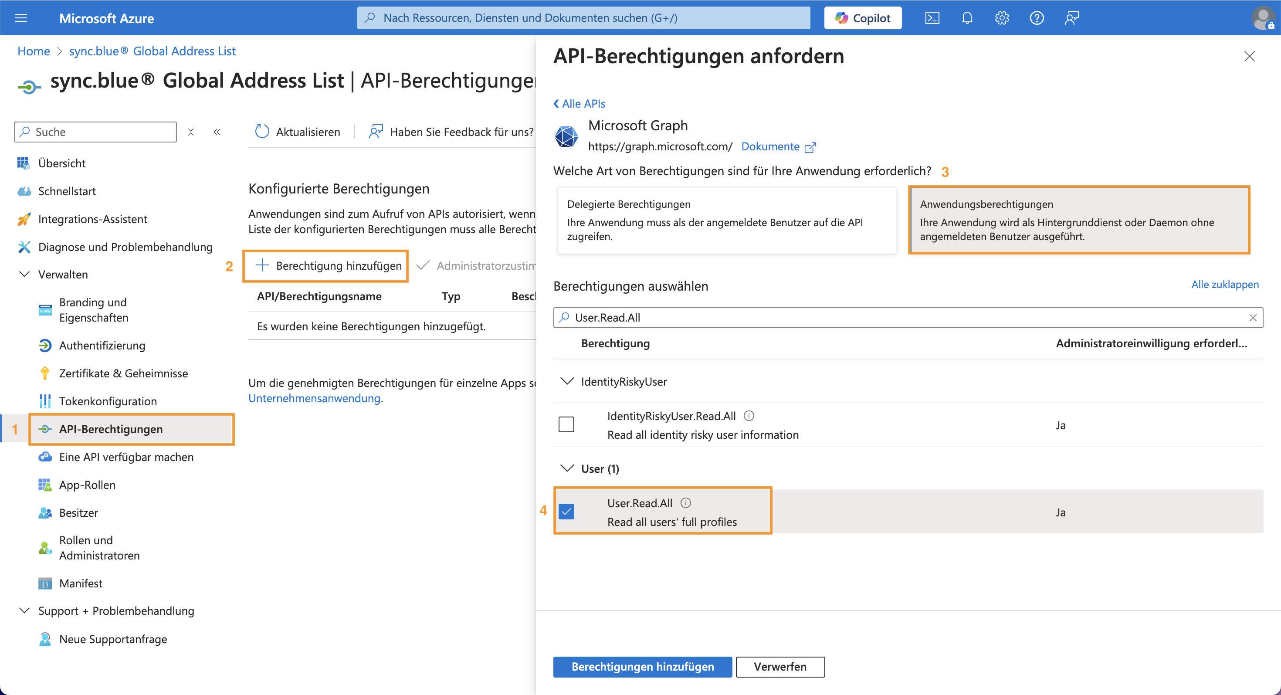This screenshot has width=1281, height=695.
Task: Open the hamburger portal menu
Action: tap(21, 18)
